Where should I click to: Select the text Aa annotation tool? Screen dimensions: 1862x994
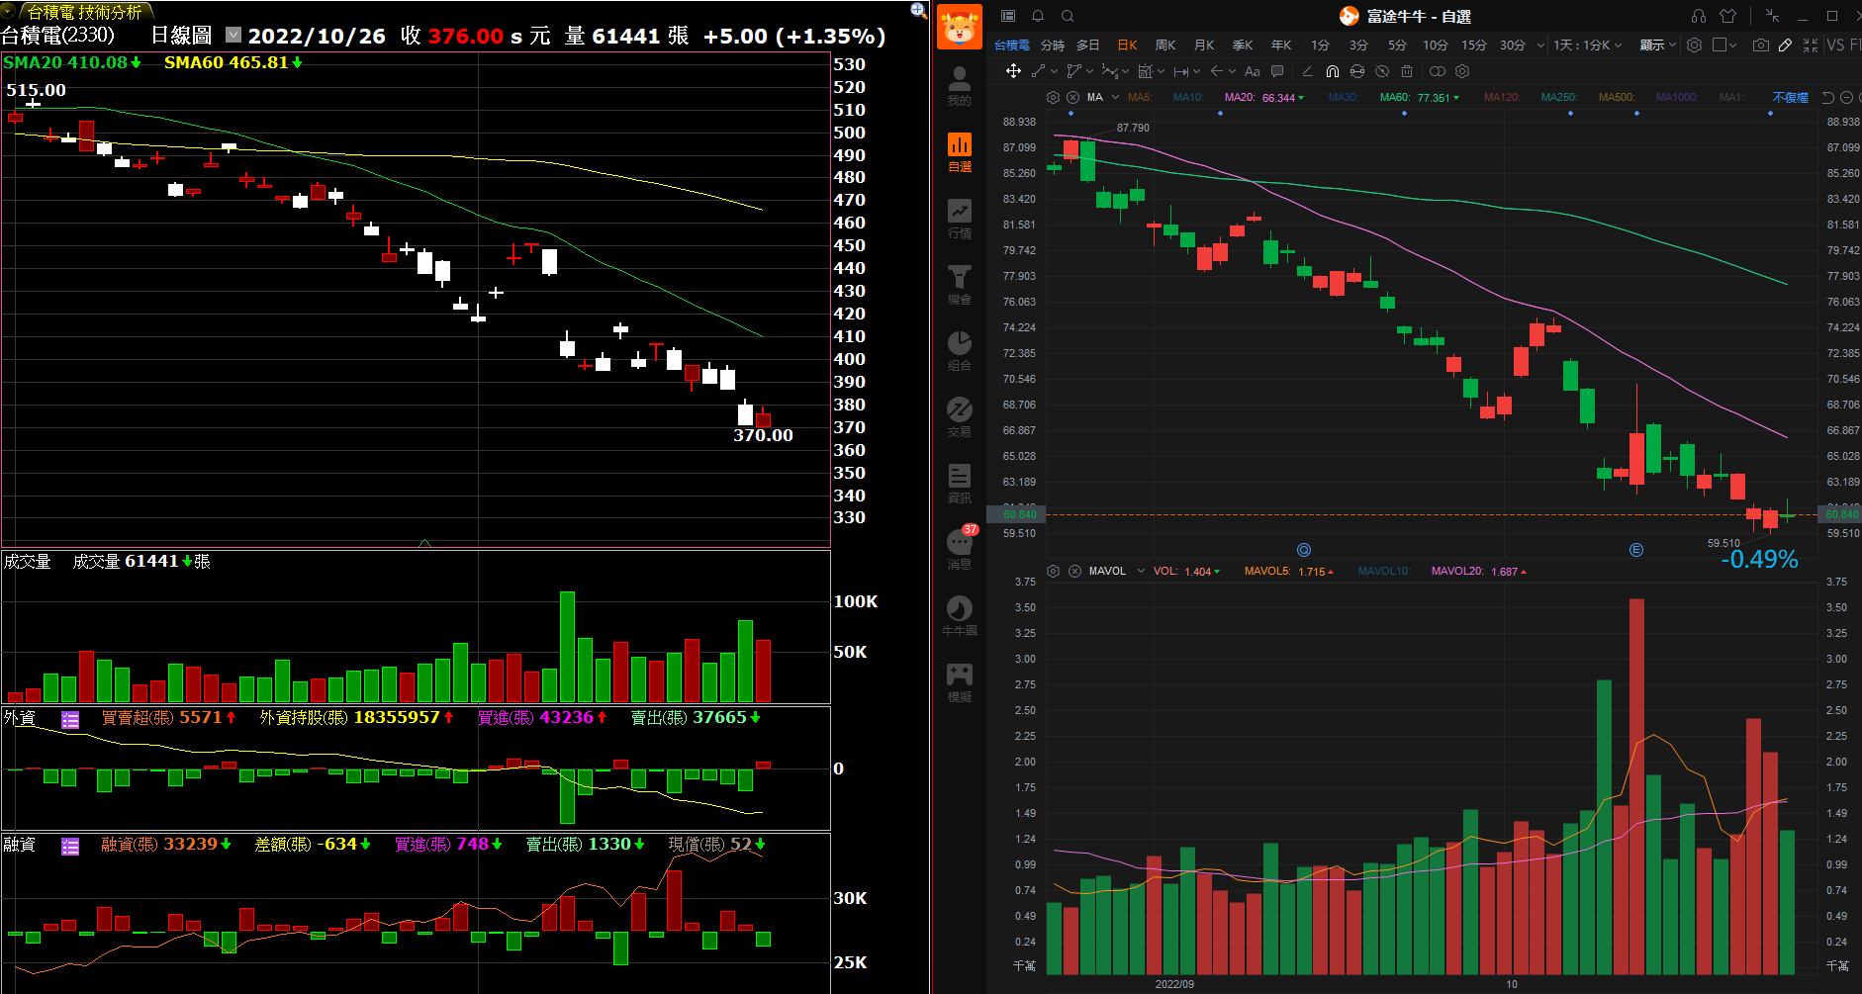(1253, 71)
